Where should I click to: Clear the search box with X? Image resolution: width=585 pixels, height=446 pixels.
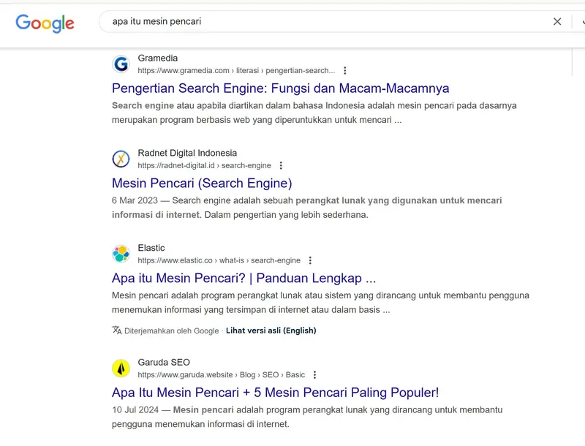pyautogui.click(x=557, y=22)
